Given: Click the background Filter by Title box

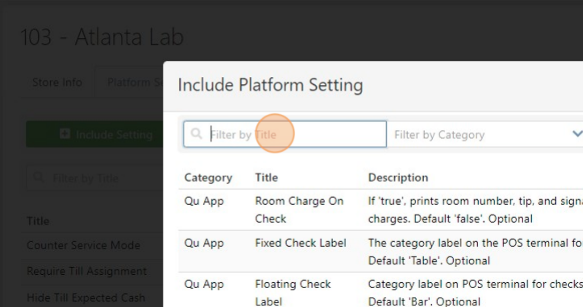Looking at the screenshot, I should 94,178.
